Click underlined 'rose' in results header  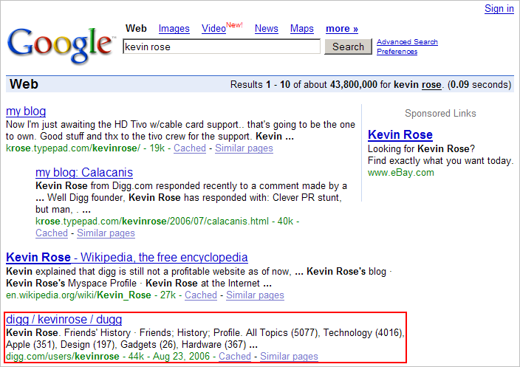coord(431,84)
